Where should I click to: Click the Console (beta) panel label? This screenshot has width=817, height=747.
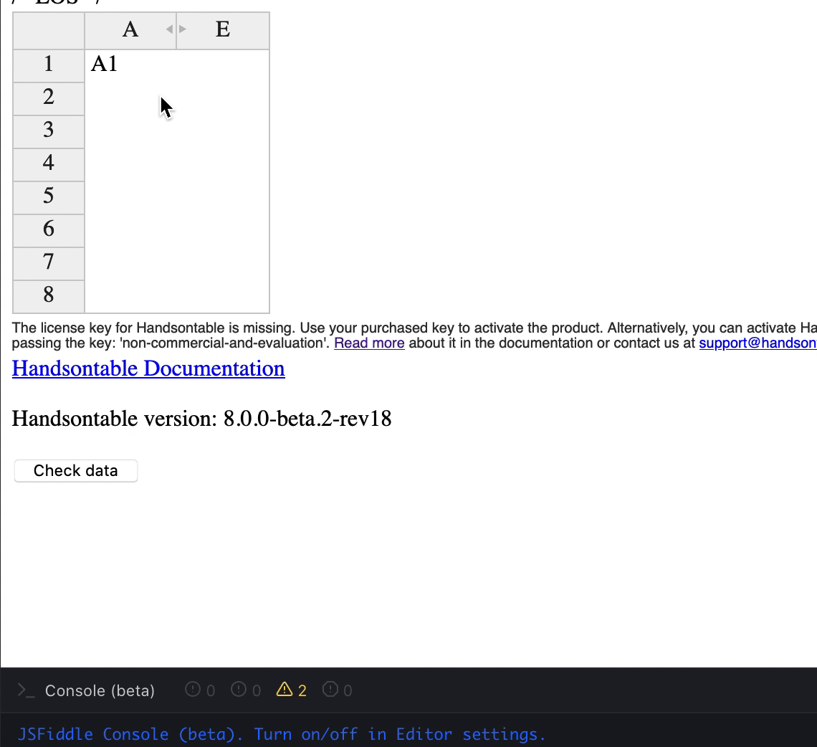(x=100, y=690)
